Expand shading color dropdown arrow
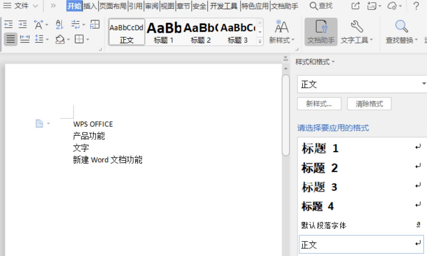This screenshot has width=427, height=256. (x=68, y=39)
